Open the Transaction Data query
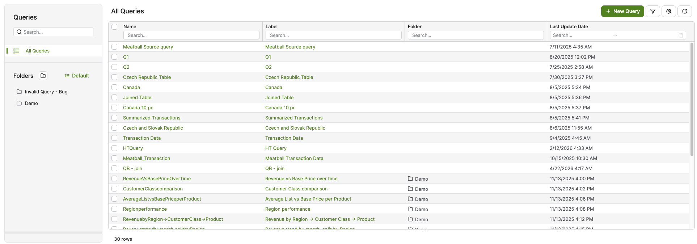The image size is (697, 244). [x=142, y=138]
